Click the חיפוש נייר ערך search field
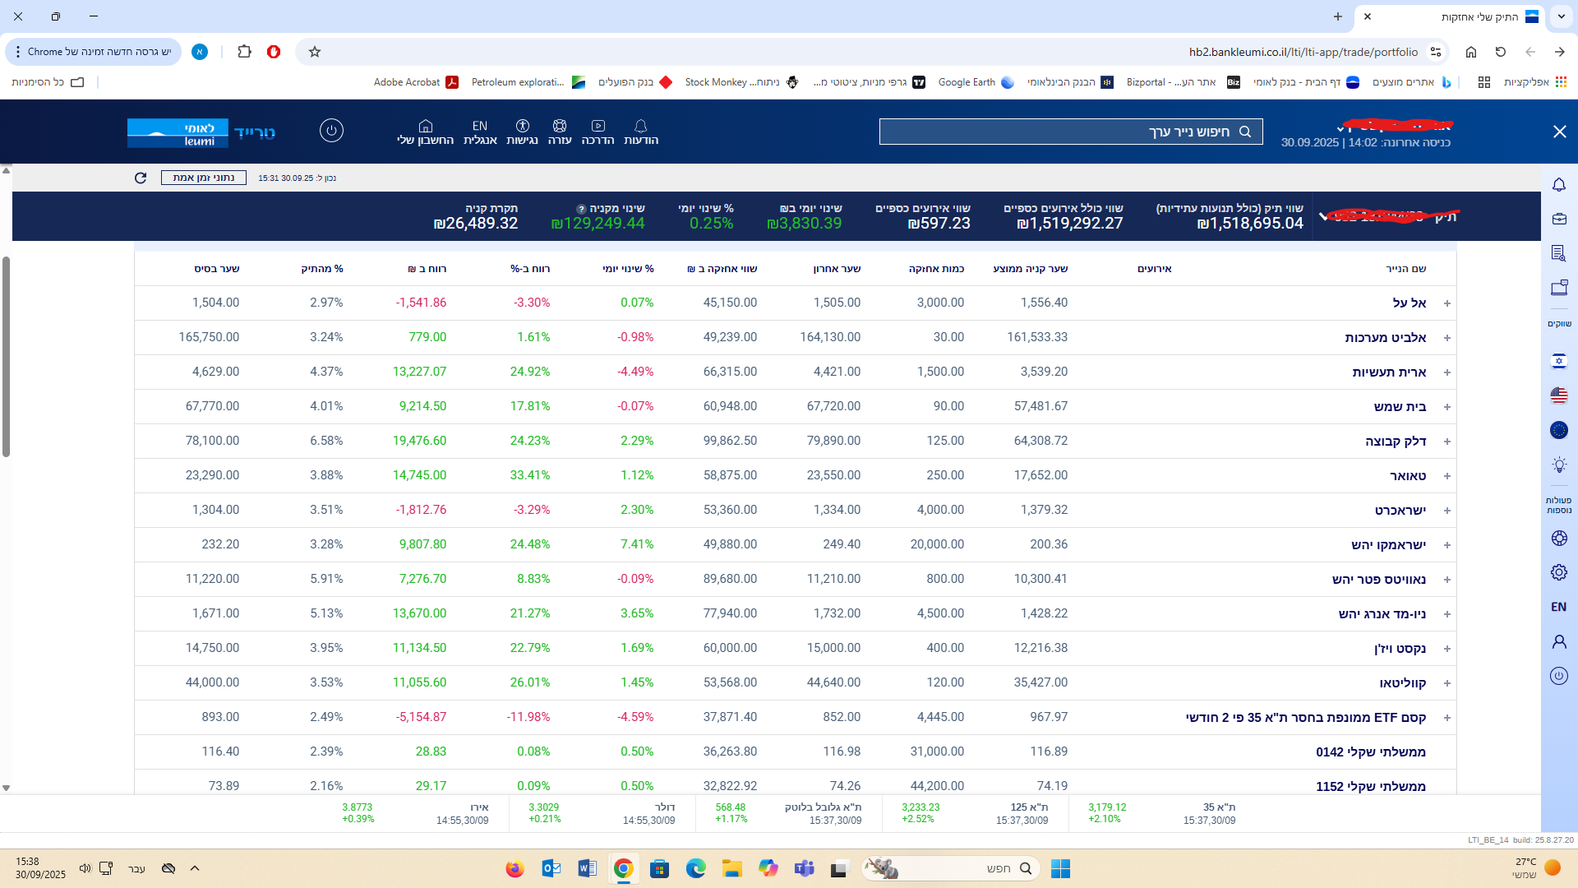The width and height of the screenshot is (1578, 888). coord(1070,132)
